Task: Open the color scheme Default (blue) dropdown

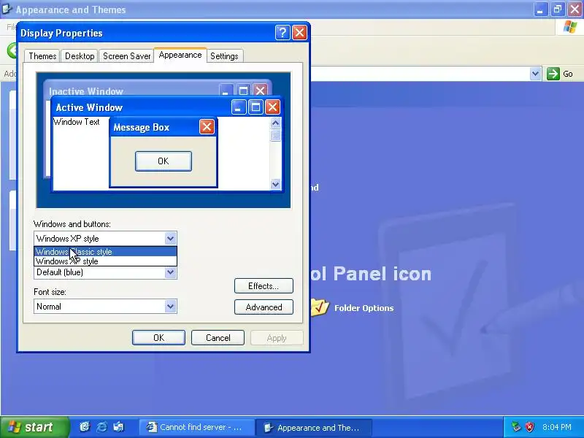Action: 170,272
